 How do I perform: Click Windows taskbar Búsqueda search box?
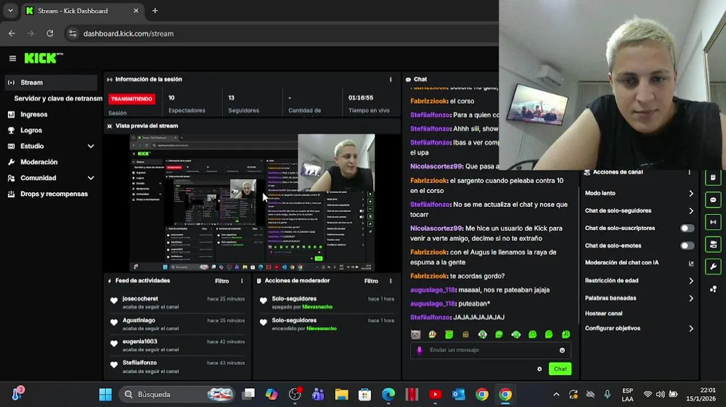tap(178, 395)
